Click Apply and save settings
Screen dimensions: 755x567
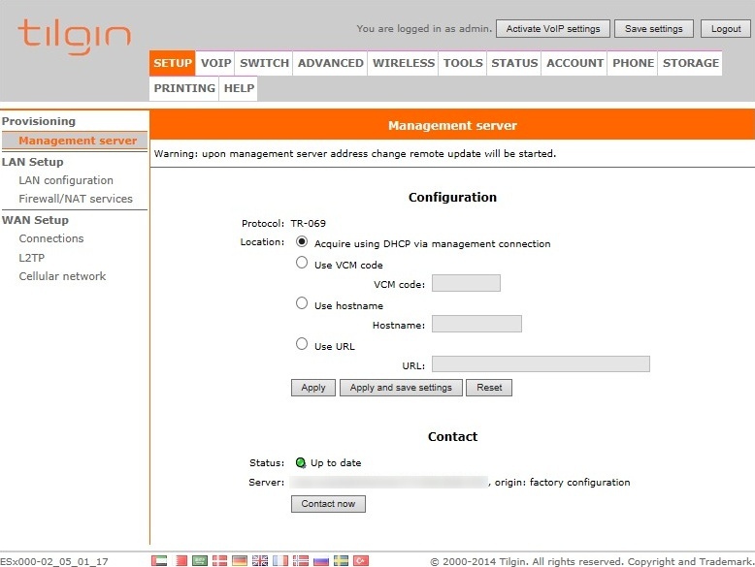click(x=401, y=388)
